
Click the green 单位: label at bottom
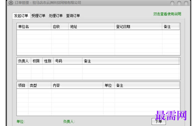tap(21, 122)
